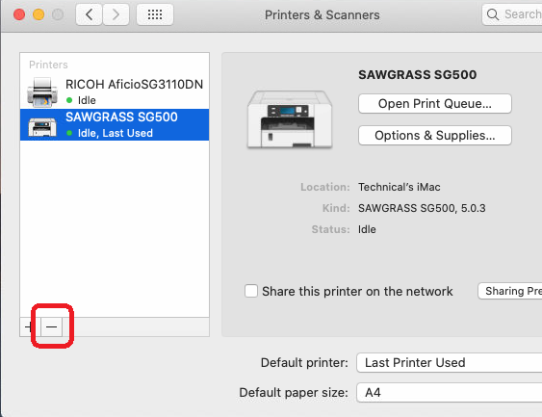
Task: Click the red close window button
Action: pyautogui.click(x=19, y=14)
